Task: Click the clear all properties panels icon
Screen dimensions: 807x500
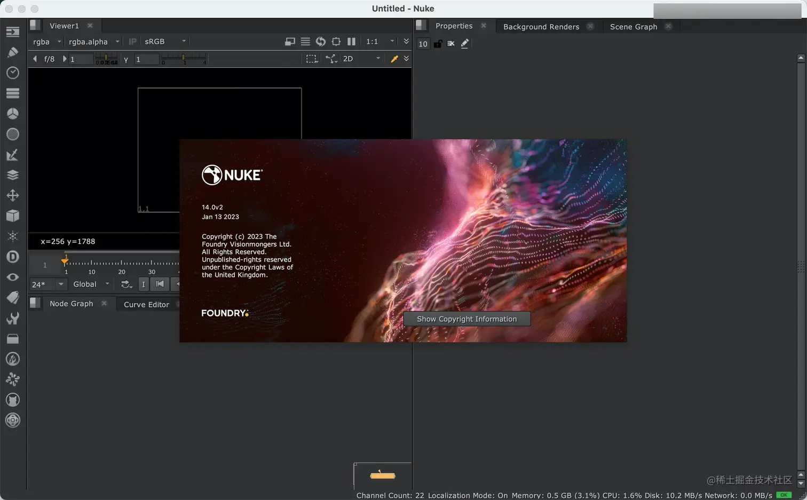Action: coord(451,44)
